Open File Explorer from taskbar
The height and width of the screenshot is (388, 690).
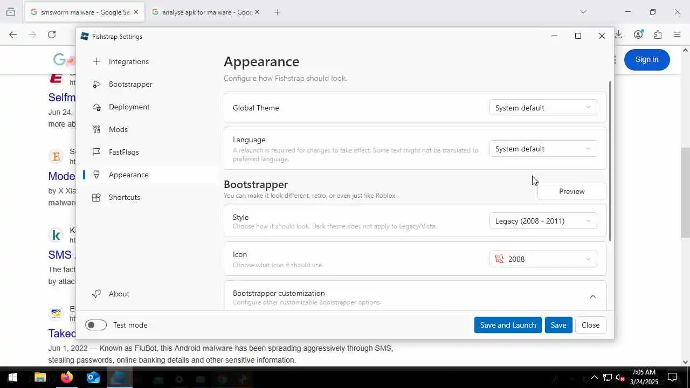click(x=40, y=377)
